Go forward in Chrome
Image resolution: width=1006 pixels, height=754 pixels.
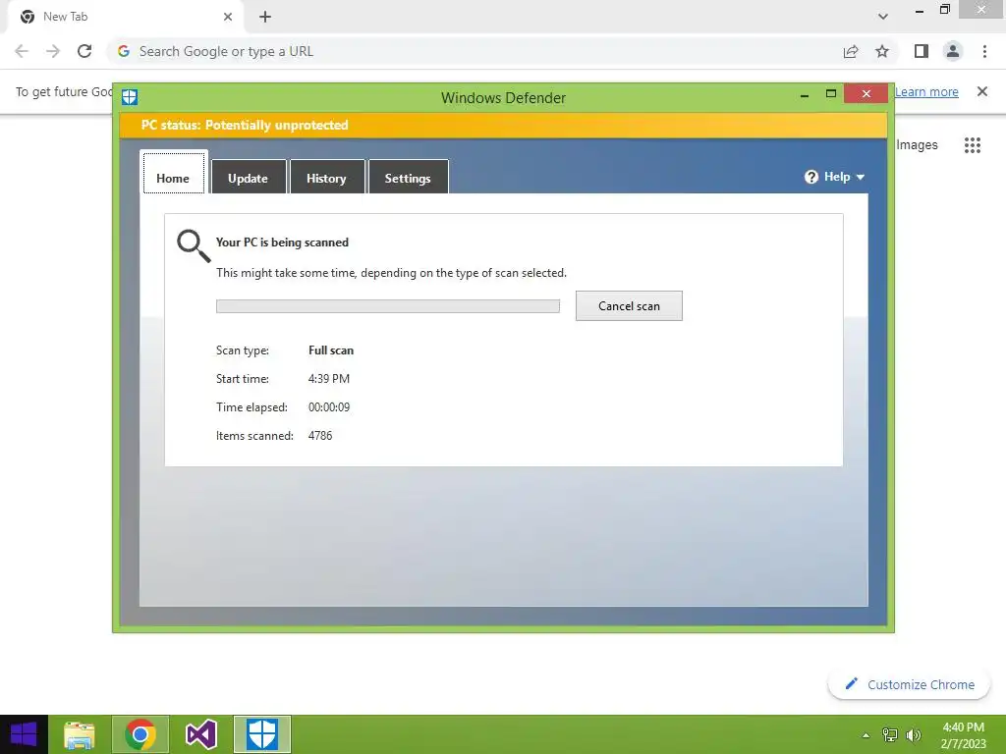click(x=53, y=51)
